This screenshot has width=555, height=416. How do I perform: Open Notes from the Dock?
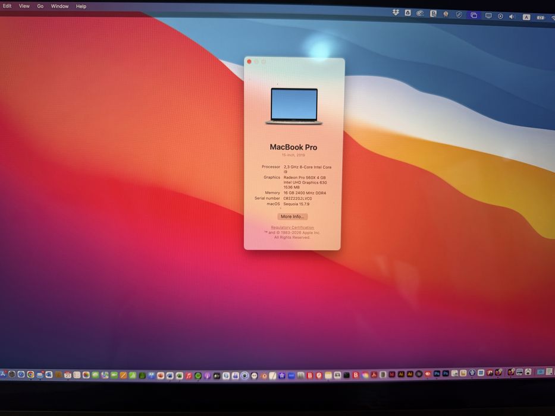[x=328, y=376]
